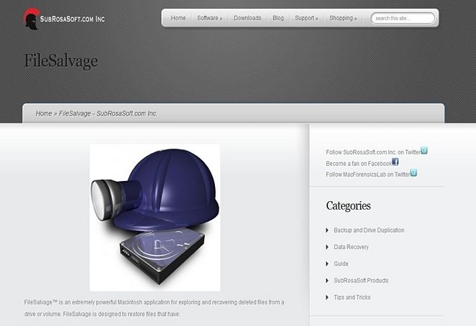Select the Guide category link

[341, 264]
